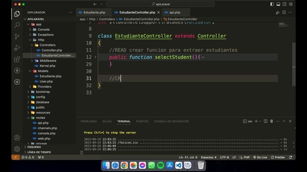The width and height of the screenshot is (307, 172).
Task: Select the EstudianteController.php tab
Action: click(137, 12)
